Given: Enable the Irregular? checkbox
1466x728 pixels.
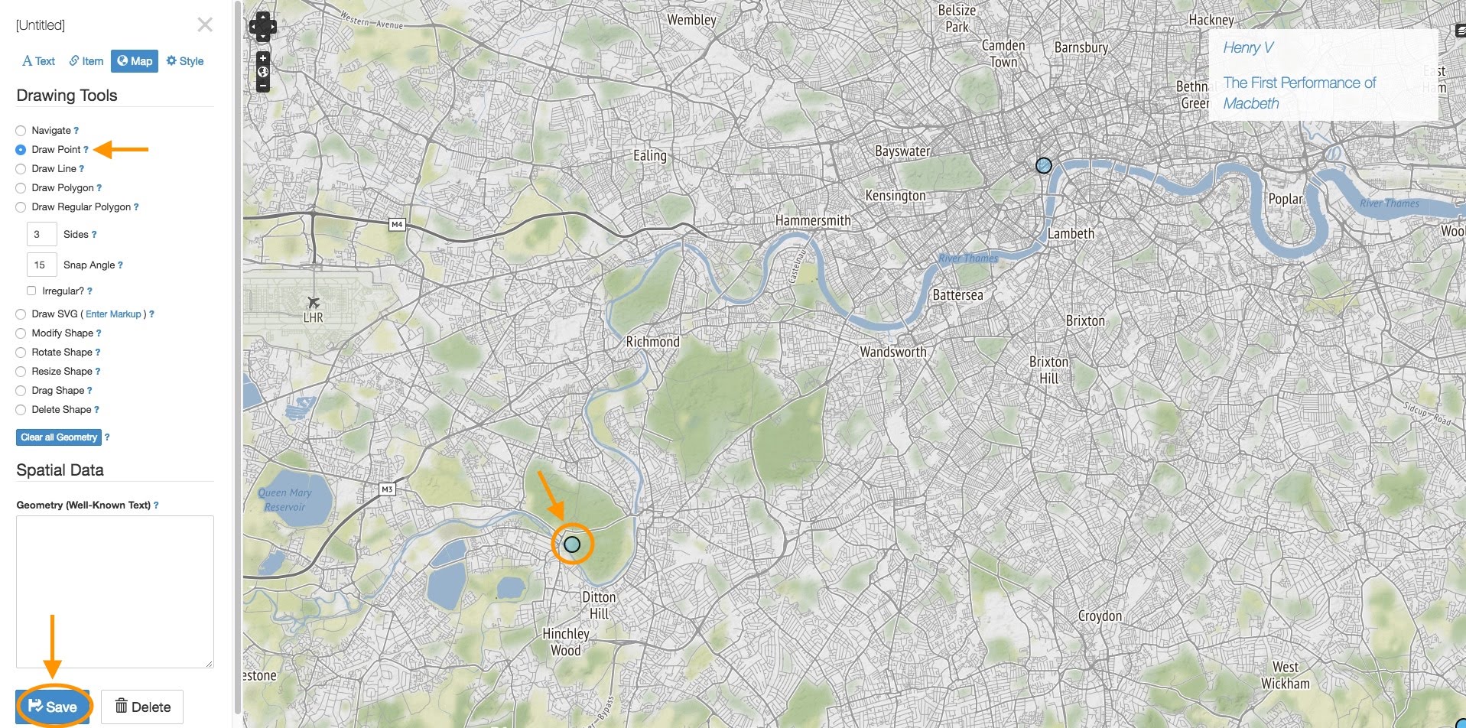Looking at the screenshot, I should [31, 291].
